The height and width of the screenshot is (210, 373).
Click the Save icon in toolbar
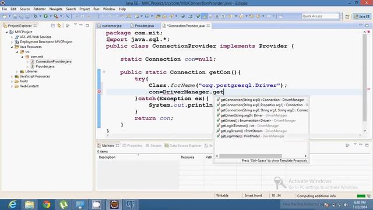point(15,16)
